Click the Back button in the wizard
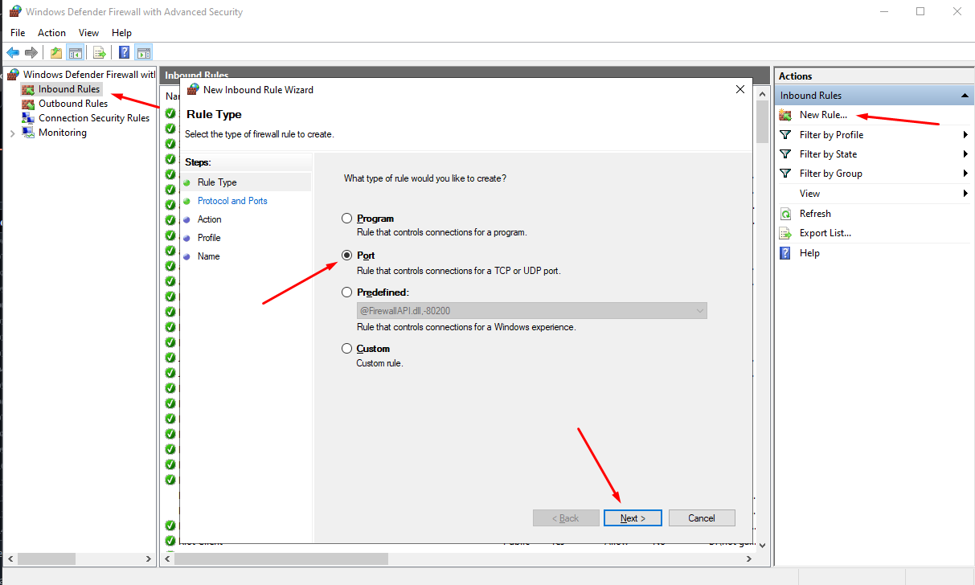The width and height of the screenshot is (975, 585). pos(566,518)
